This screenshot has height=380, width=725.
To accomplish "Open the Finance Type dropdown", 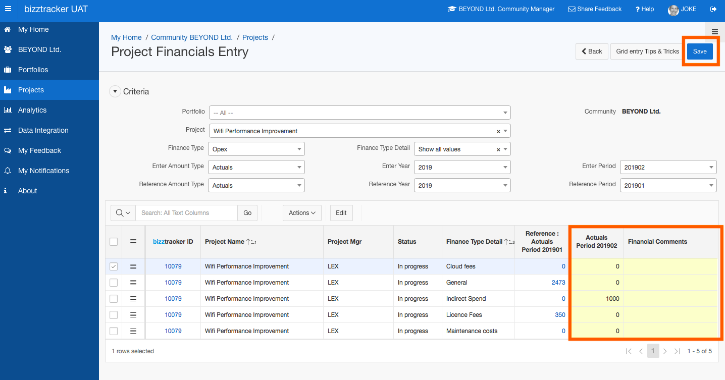I will [x=256, y=149].
